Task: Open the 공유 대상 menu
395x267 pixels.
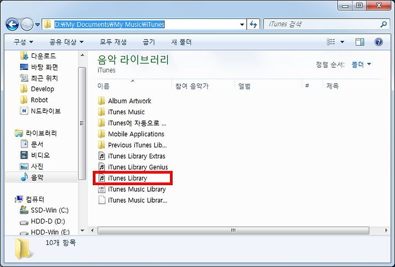Action: pyautogui.click(x=66, y=42)
